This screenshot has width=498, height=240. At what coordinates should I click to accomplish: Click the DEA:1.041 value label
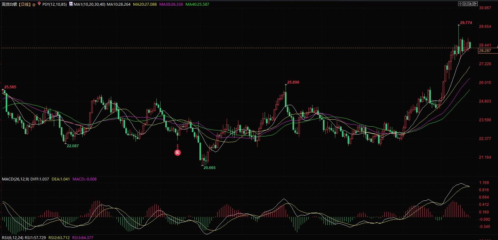61,179
